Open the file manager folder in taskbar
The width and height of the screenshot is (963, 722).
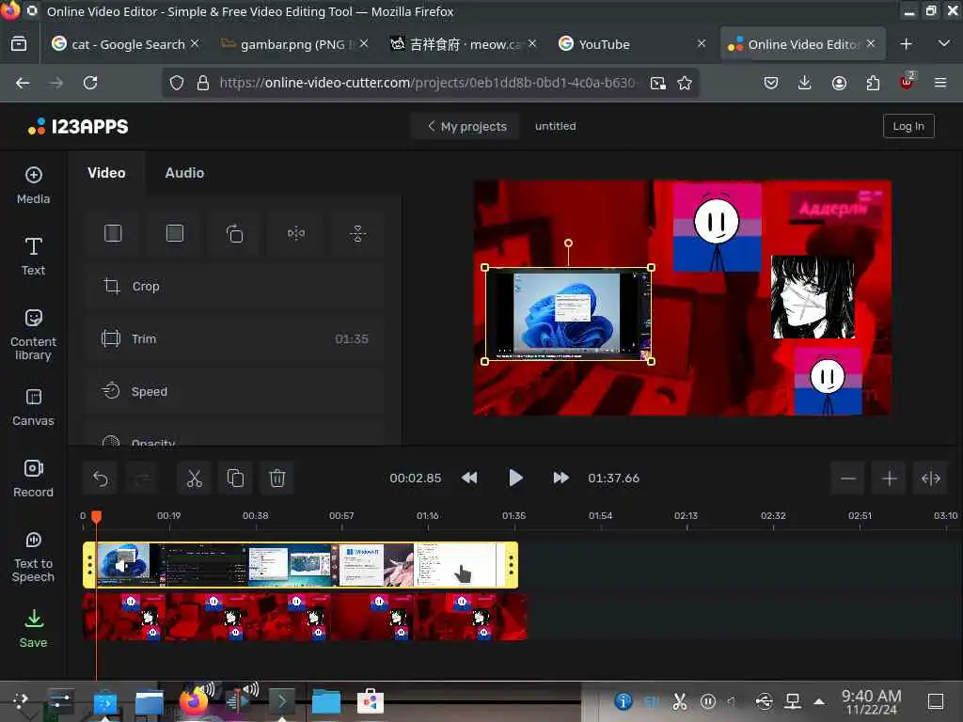click(x=326, y=701)
